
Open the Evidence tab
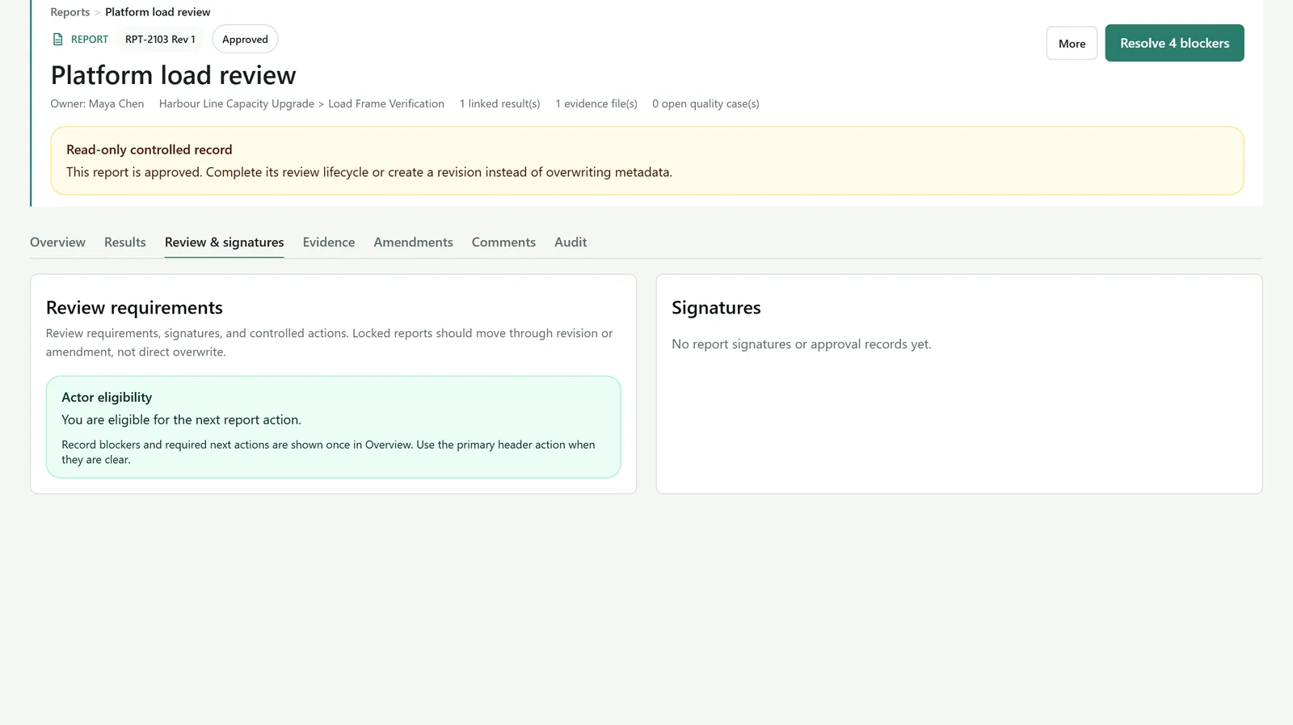(329, 242)
